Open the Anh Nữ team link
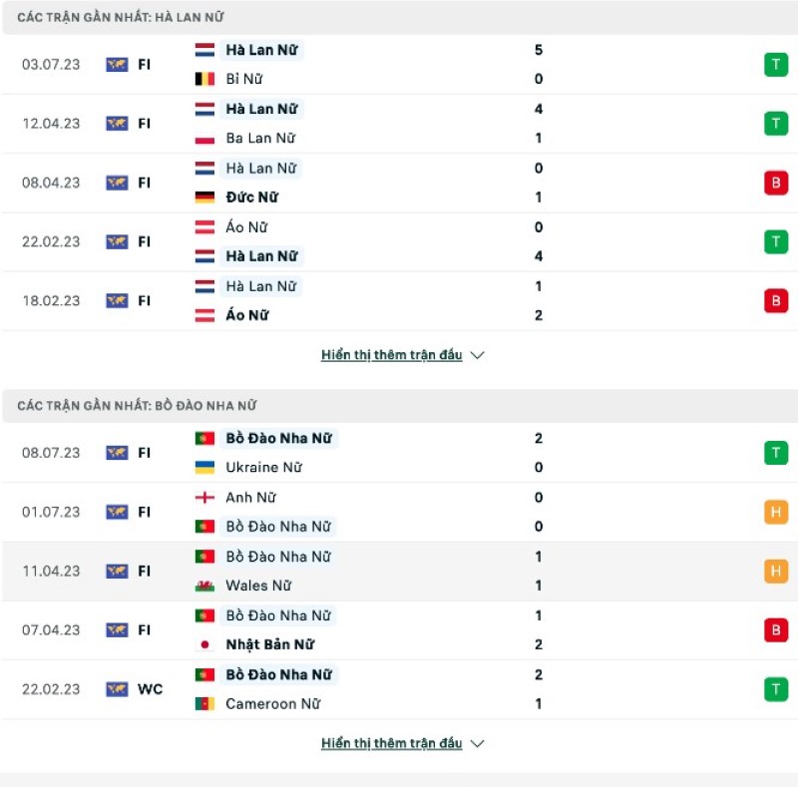 tap(250, 498)
